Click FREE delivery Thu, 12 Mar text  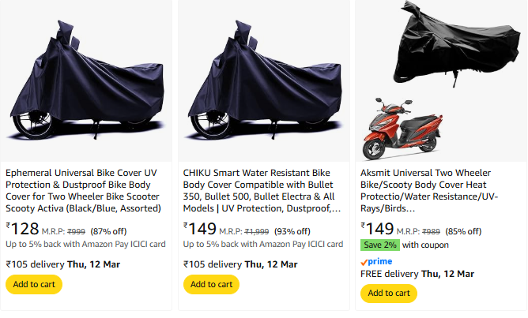(x=417, y=274)
